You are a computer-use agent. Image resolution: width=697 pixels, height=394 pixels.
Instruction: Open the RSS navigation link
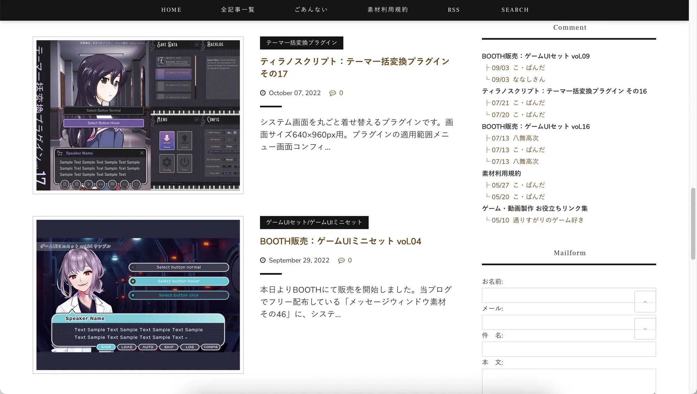(x=453, y=10)
